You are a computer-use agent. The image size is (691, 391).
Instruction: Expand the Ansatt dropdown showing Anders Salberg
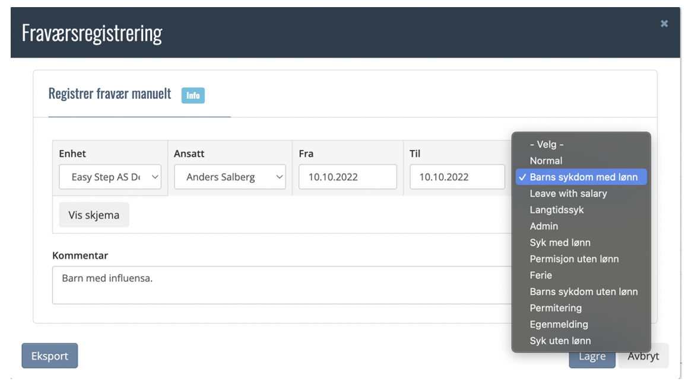coord(230,177)
